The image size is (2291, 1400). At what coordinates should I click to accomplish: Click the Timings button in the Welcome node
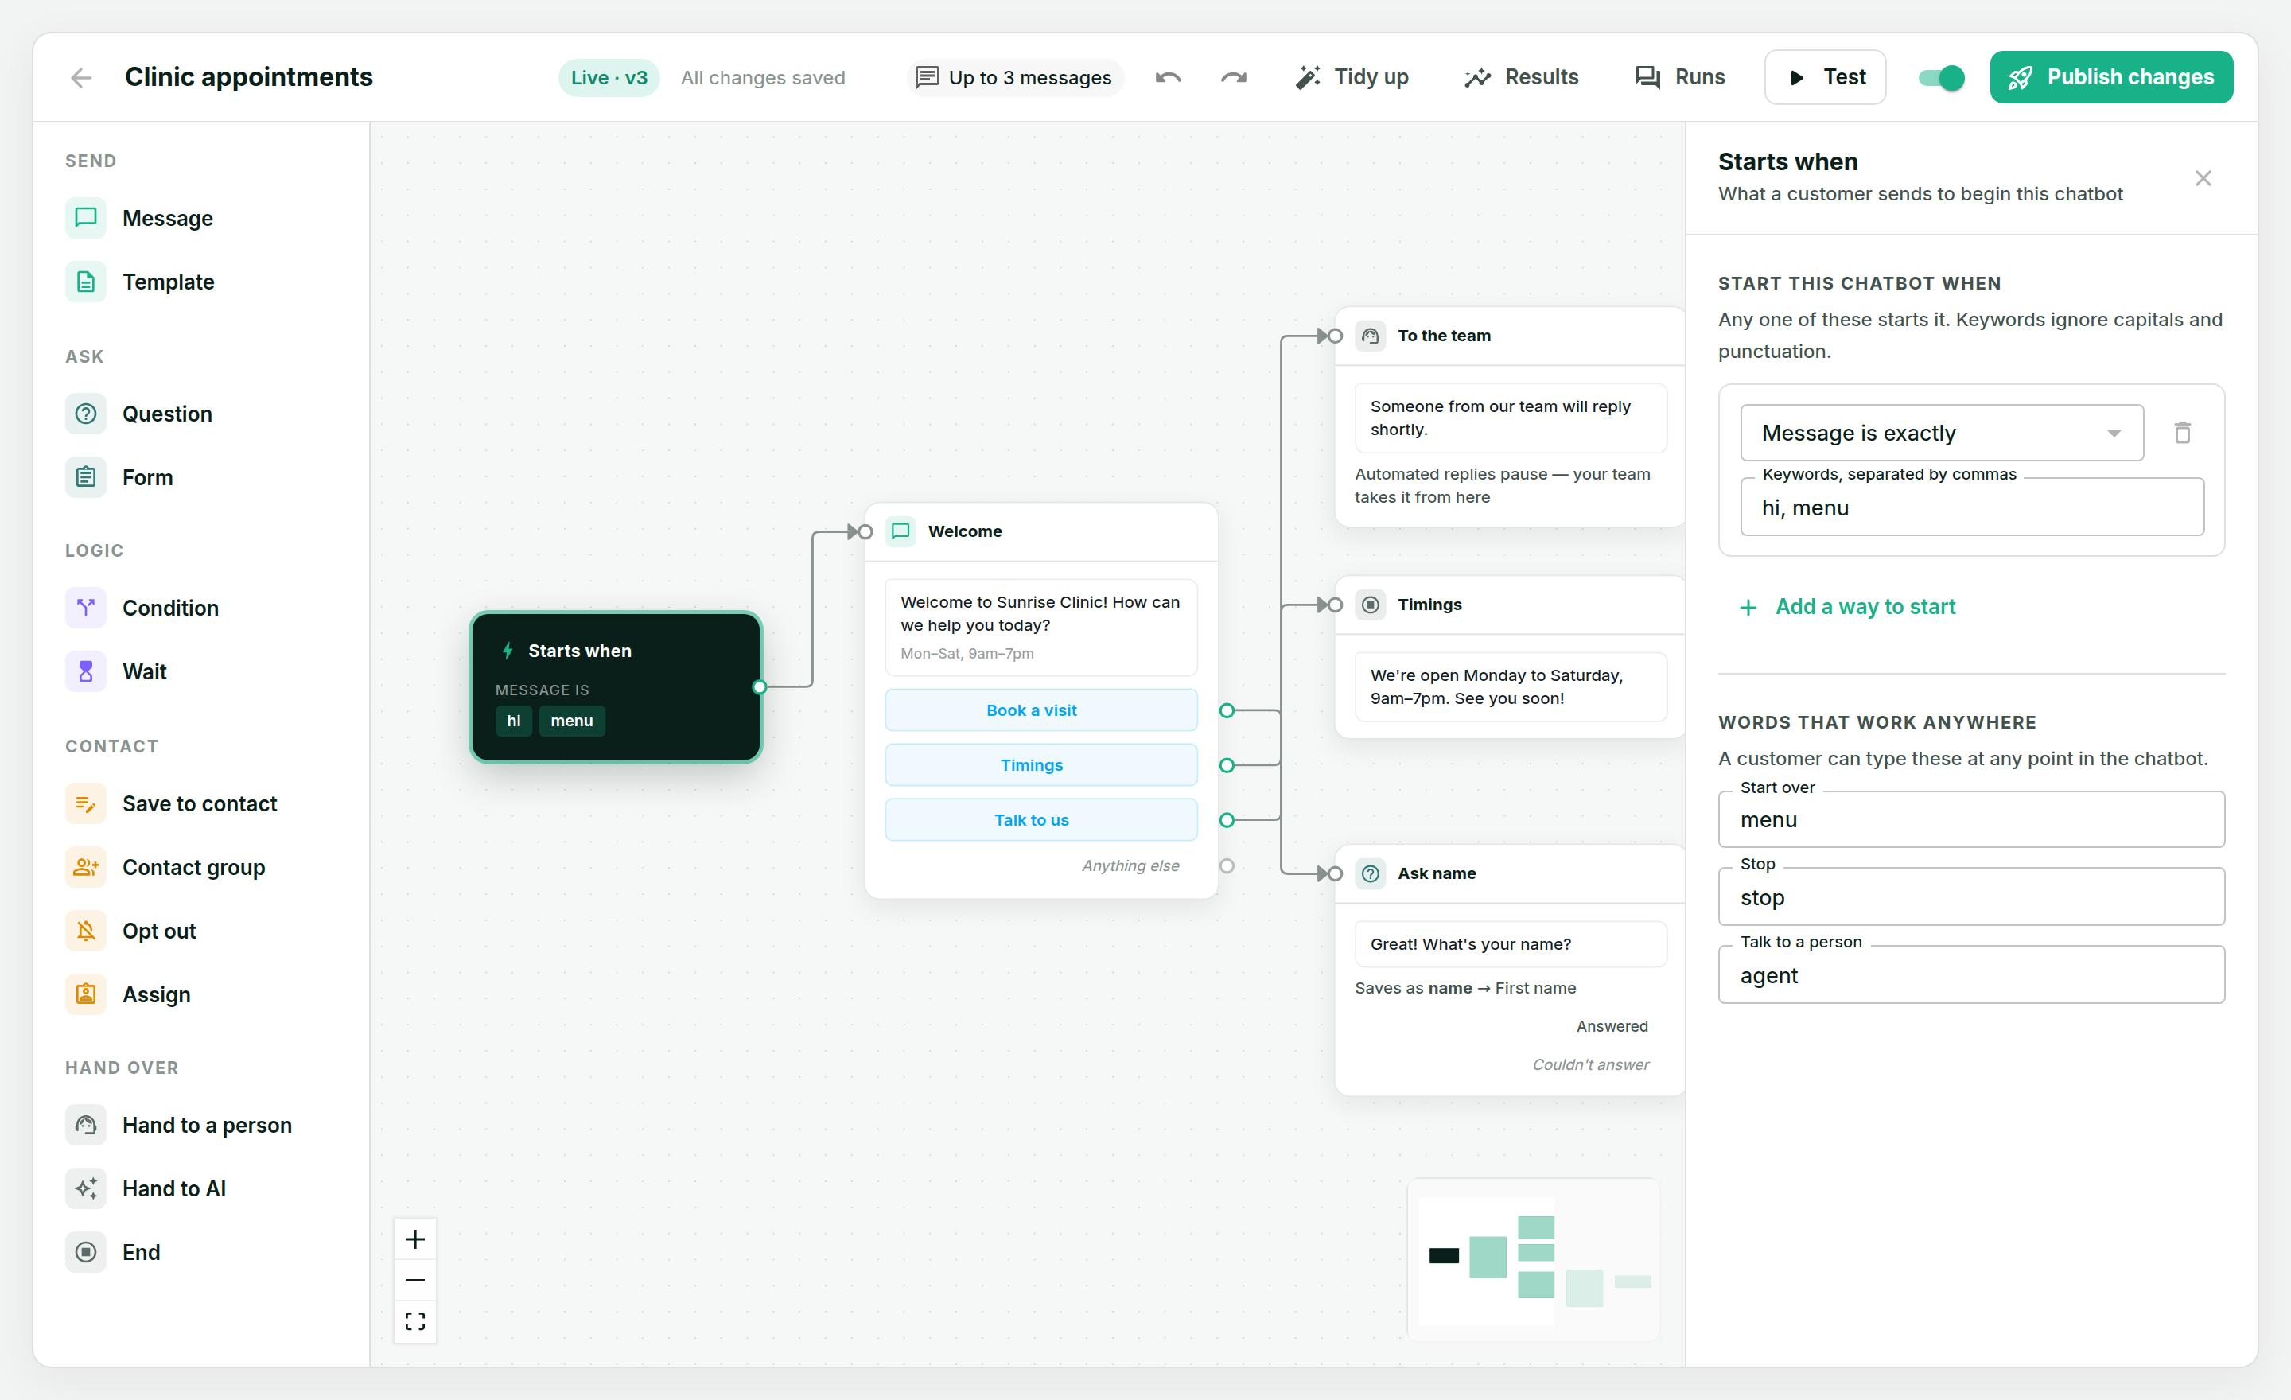1040,765
